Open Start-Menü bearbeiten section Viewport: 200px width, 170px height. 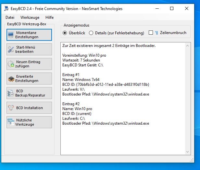tap(29, 49)
